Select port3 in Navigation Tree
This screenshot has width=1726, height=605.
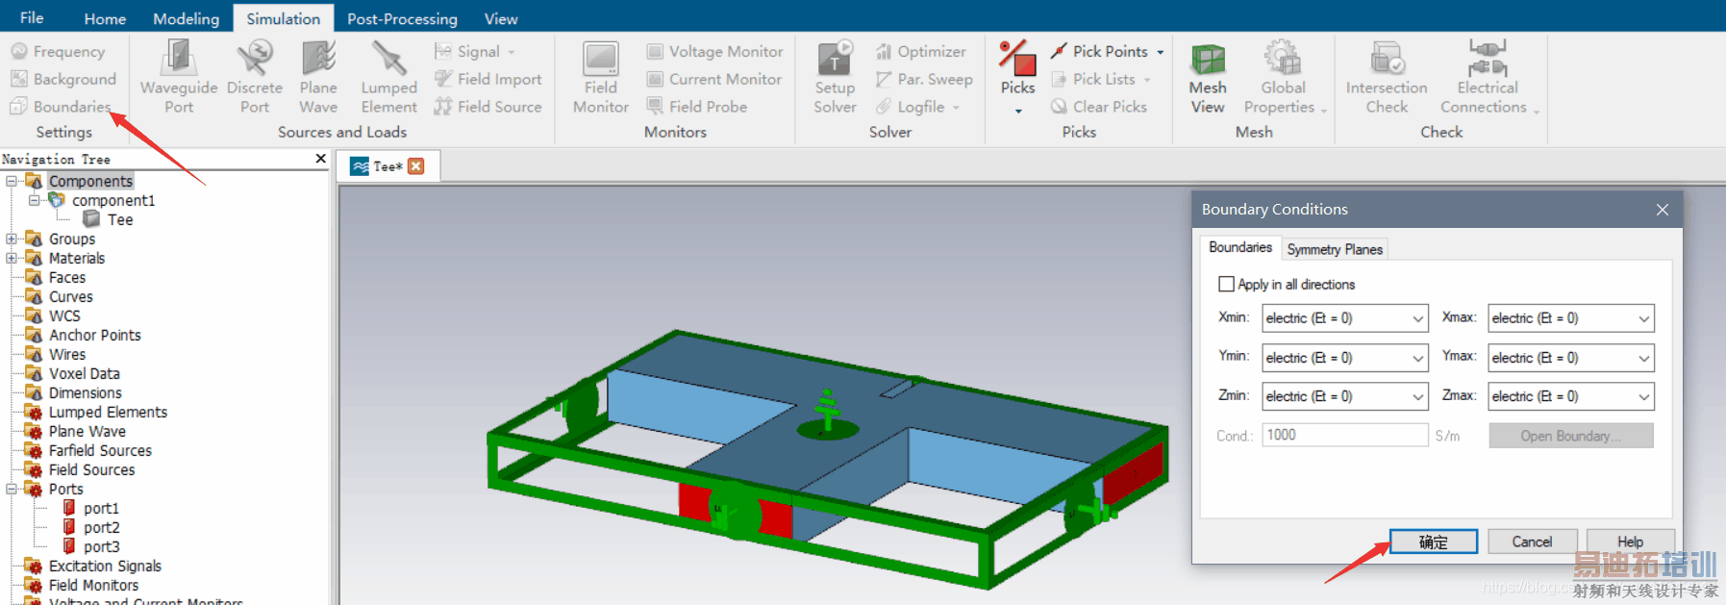[101, 546]
